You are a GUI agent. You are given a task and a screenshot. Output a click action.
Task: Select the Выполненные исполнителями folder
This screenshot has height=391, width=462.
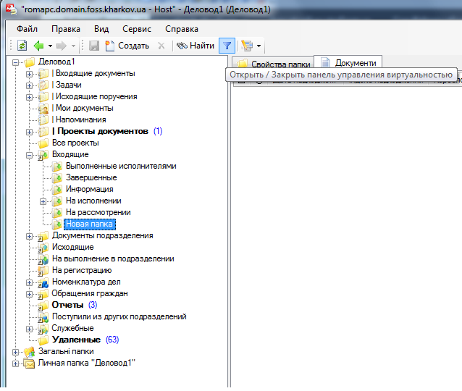pyautogui.click(x=120, y=166)
